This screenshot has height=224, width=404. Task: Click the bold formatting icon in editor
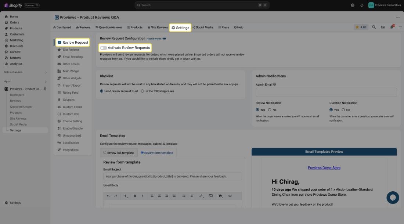pos(135,196)
